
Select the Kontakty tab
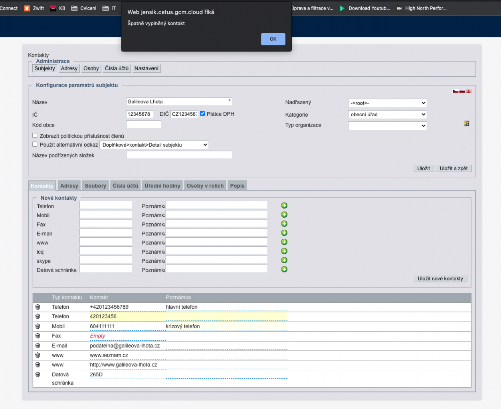[42, 186]
